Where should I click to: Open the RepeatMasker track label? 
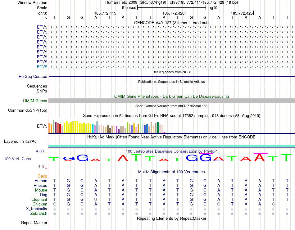pyautogui.click(x=34, y=223)
